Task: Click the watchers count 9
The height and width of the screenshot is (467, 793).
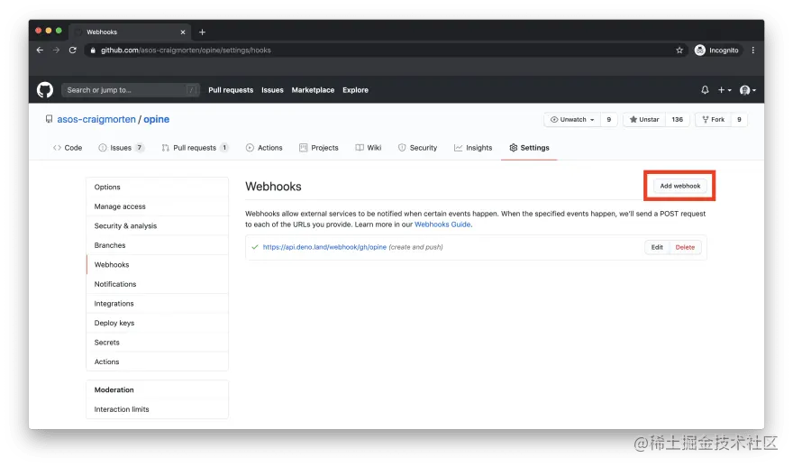Action: [609, 119]
